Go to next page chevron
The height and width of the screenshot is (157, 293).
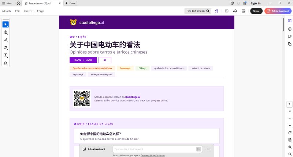coord(290,126)
